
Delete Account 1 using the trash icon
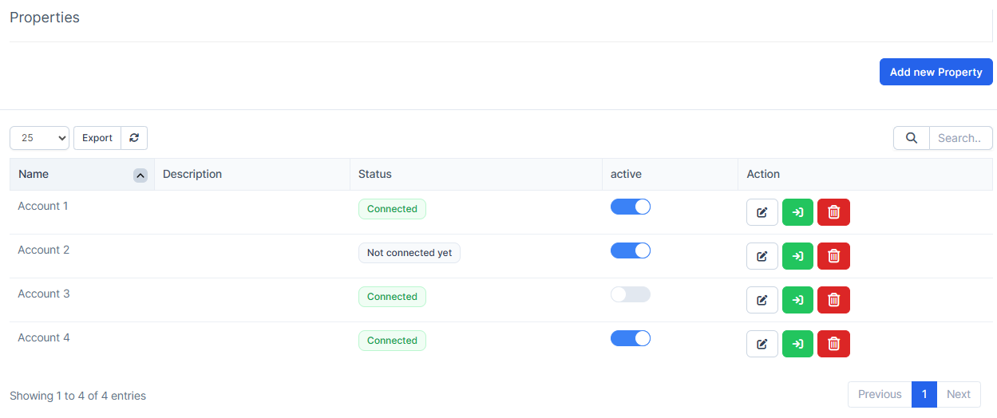833,212
